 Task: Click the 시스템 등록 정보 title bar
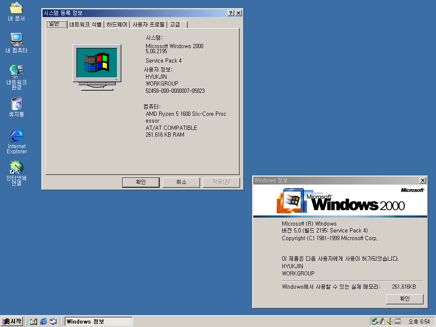[x=135, y=13]
